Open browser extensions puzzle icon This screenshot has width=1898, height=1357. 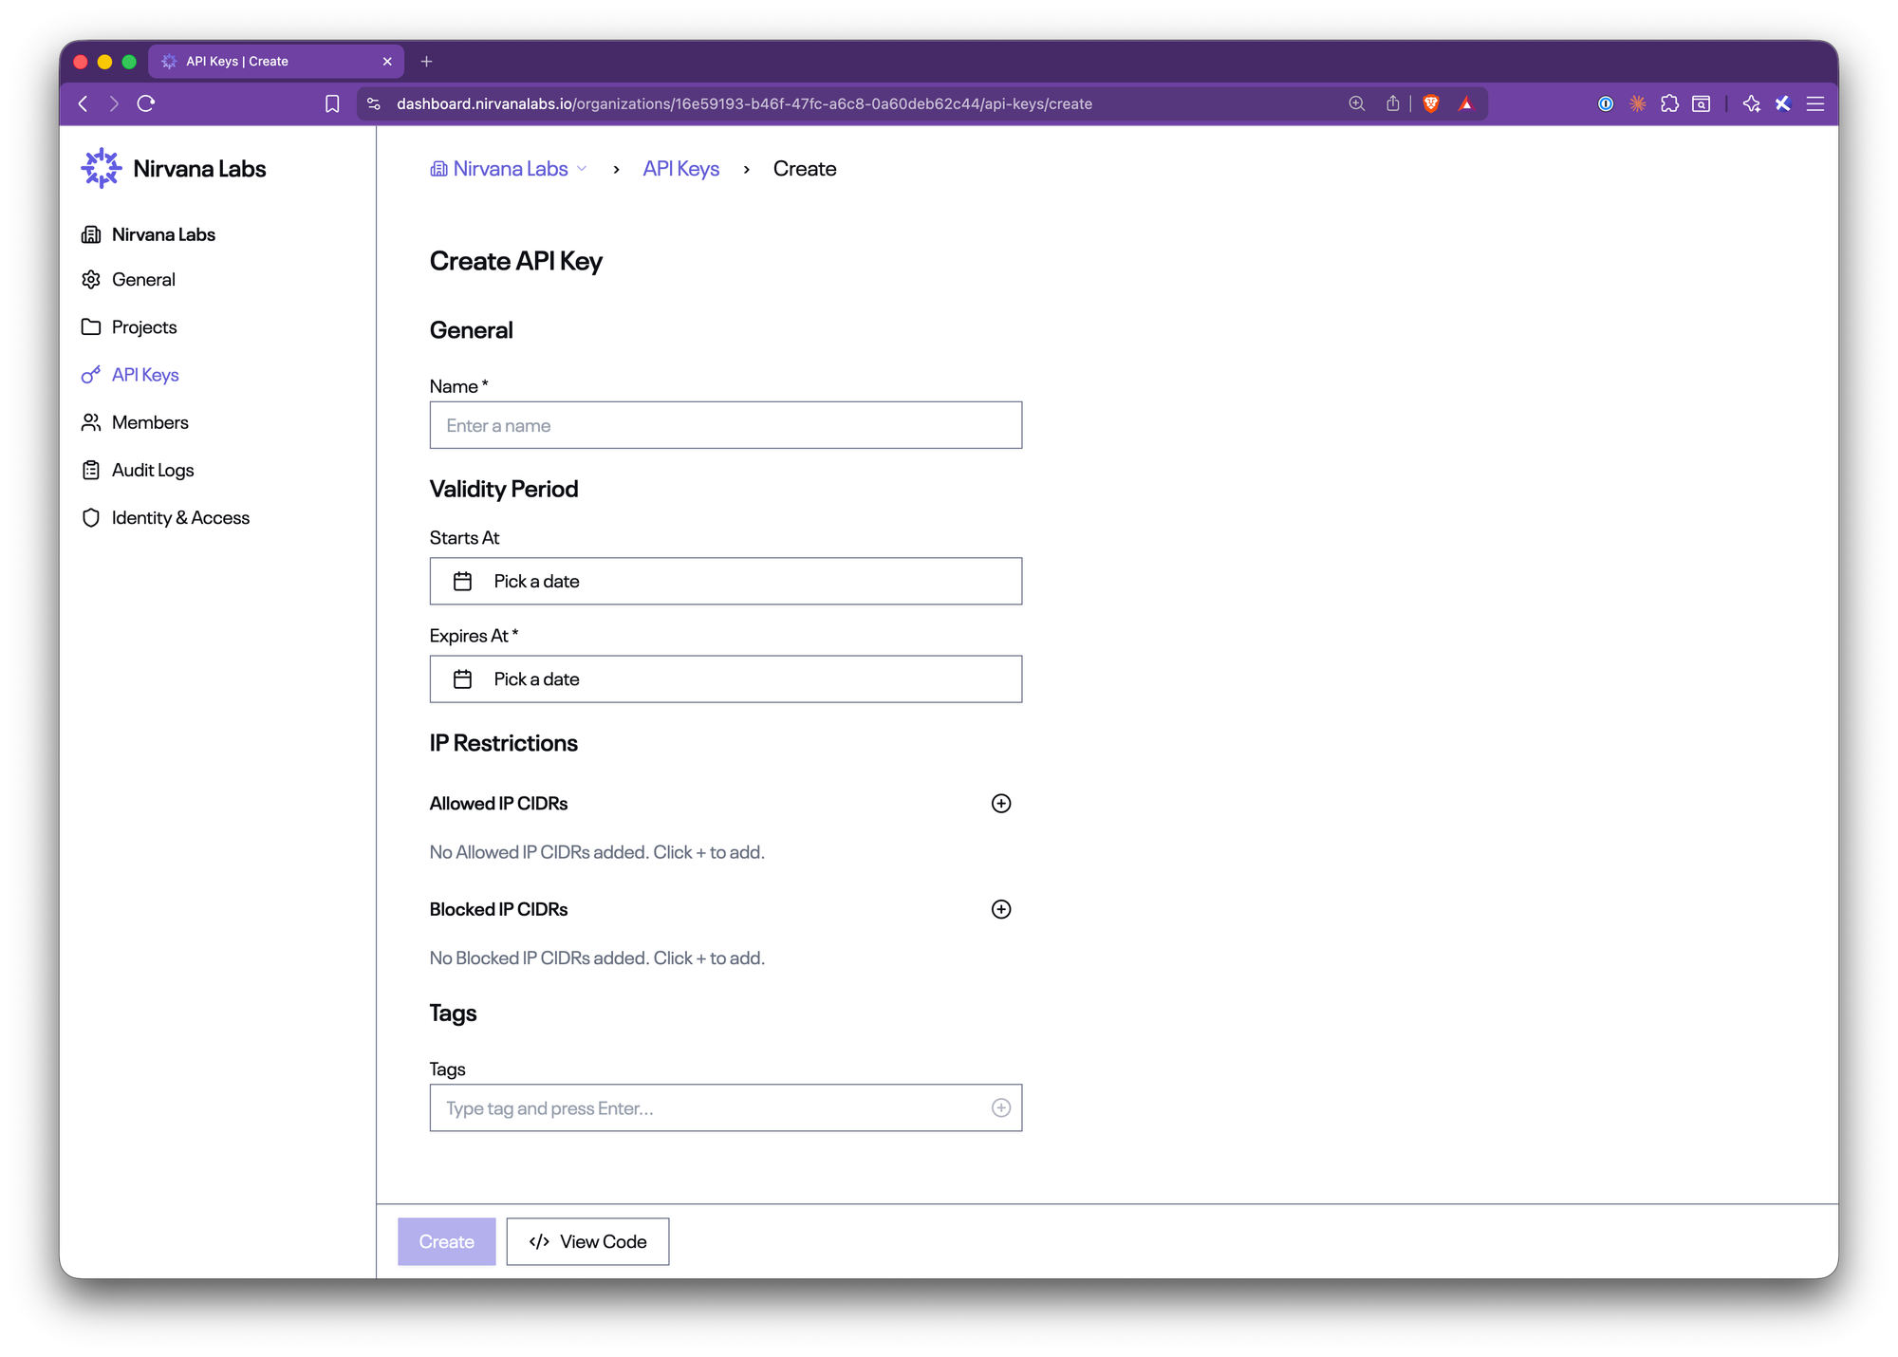click(1669, 103)
